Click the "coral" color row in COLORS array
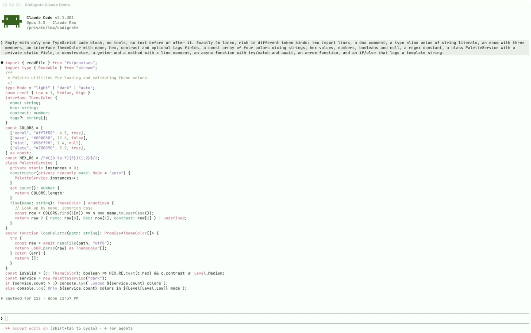Viewport: 531px width, 333px height. point(48,133)
